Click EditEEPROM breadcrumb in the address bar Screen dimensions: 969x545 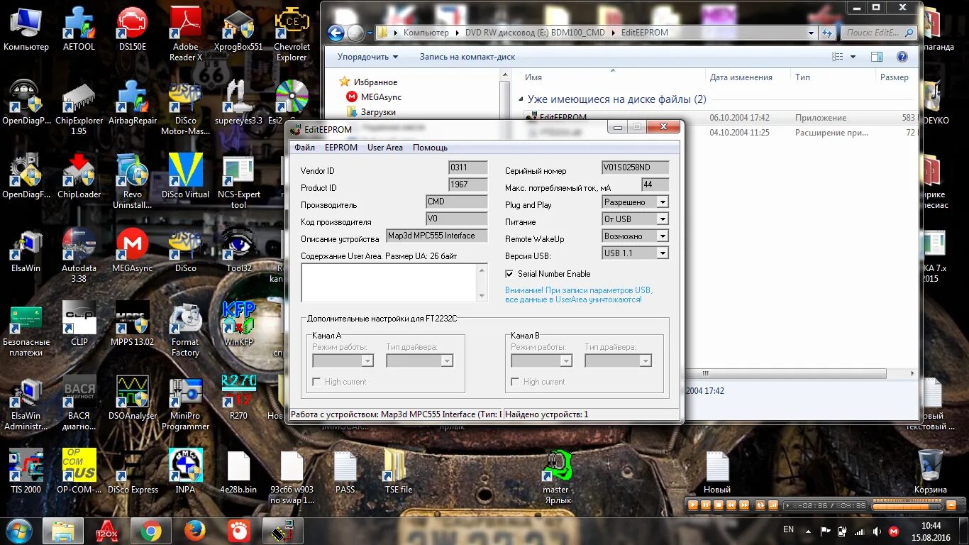(x=644, y=33)
